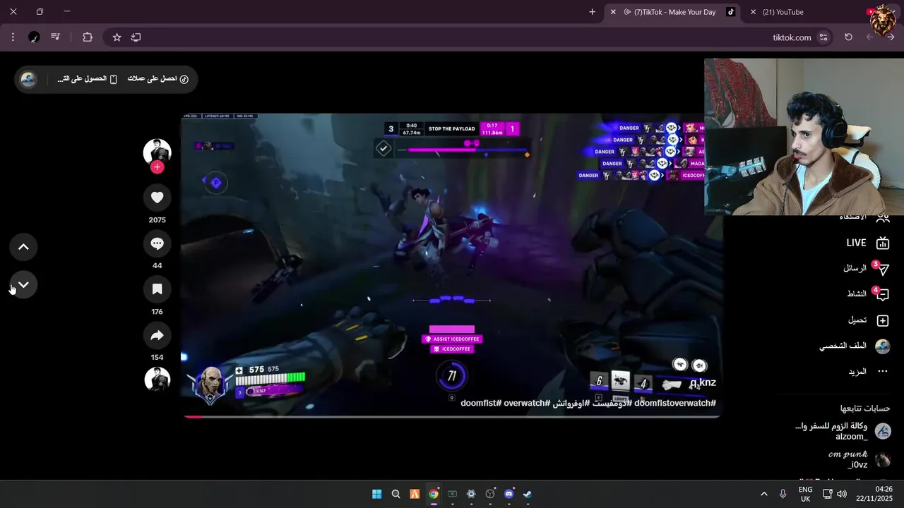Screen dimensions: 904x508
Task: Open site information tune icon
Action: pos(823,37)
